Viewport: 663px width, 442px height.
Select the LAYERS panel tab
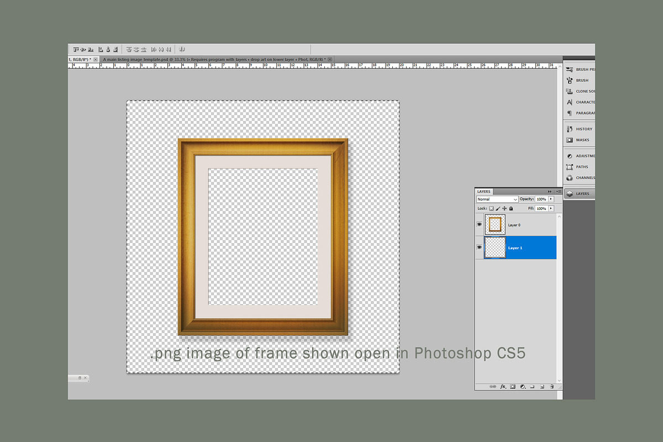[484, 192]
